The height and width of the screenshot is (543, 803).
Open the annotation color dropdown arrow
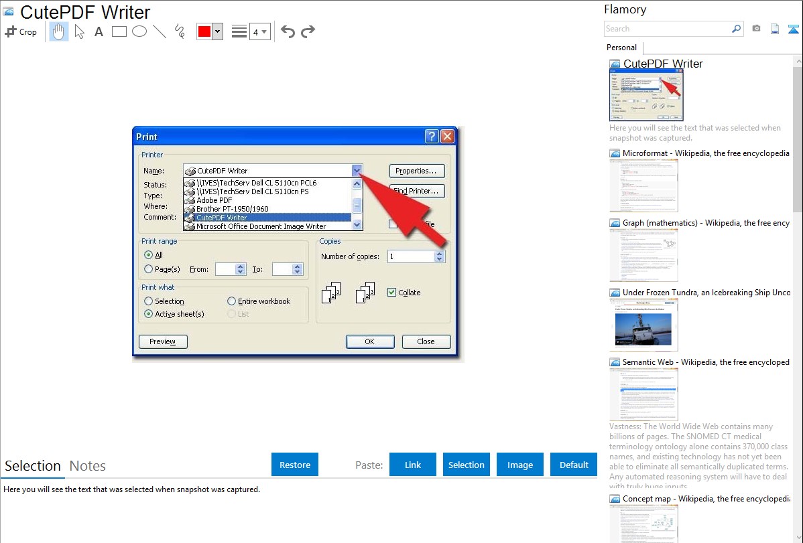(x=218, y=31)
